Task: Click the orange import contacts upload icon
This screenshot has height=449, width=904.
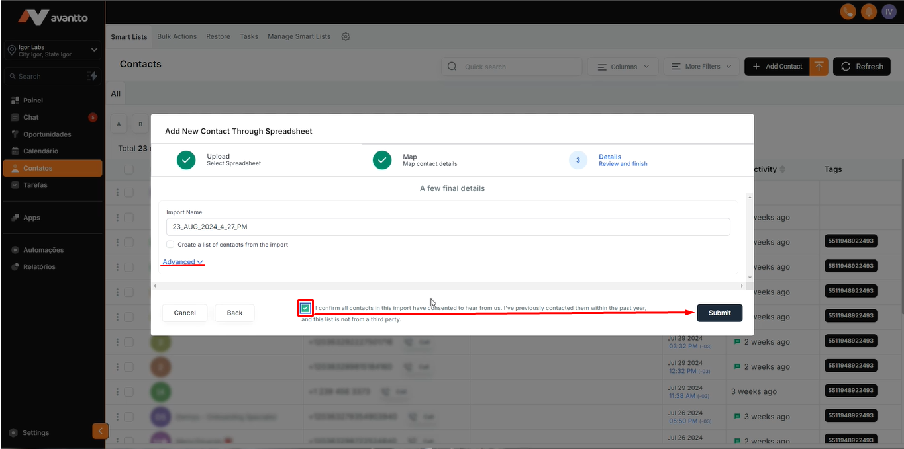Action: click(819, 66)
